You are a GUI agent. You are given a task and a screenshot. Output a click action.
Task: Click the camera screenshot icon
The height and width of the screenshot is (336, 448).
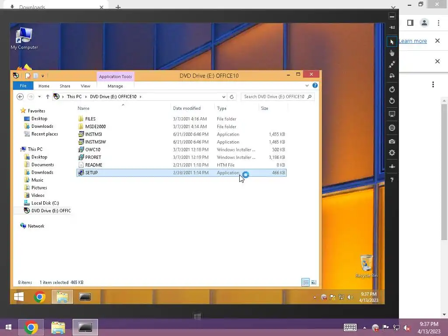click(392, 141)
